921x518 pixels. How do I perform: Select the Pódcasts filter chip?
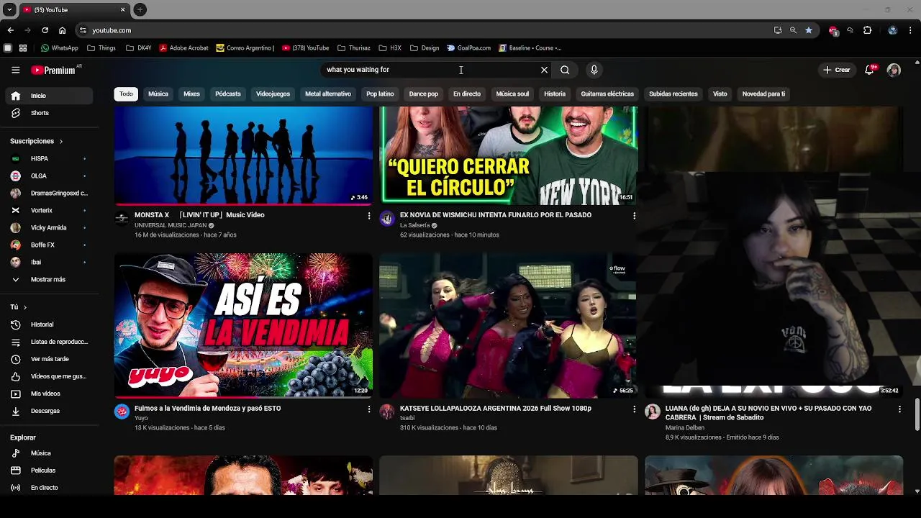click(228, 94)
